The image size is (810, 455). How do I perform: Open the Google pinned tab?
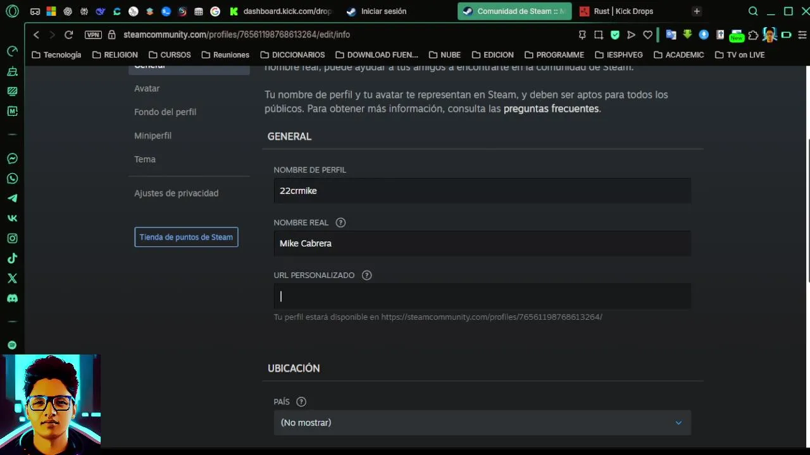point(215,11)
